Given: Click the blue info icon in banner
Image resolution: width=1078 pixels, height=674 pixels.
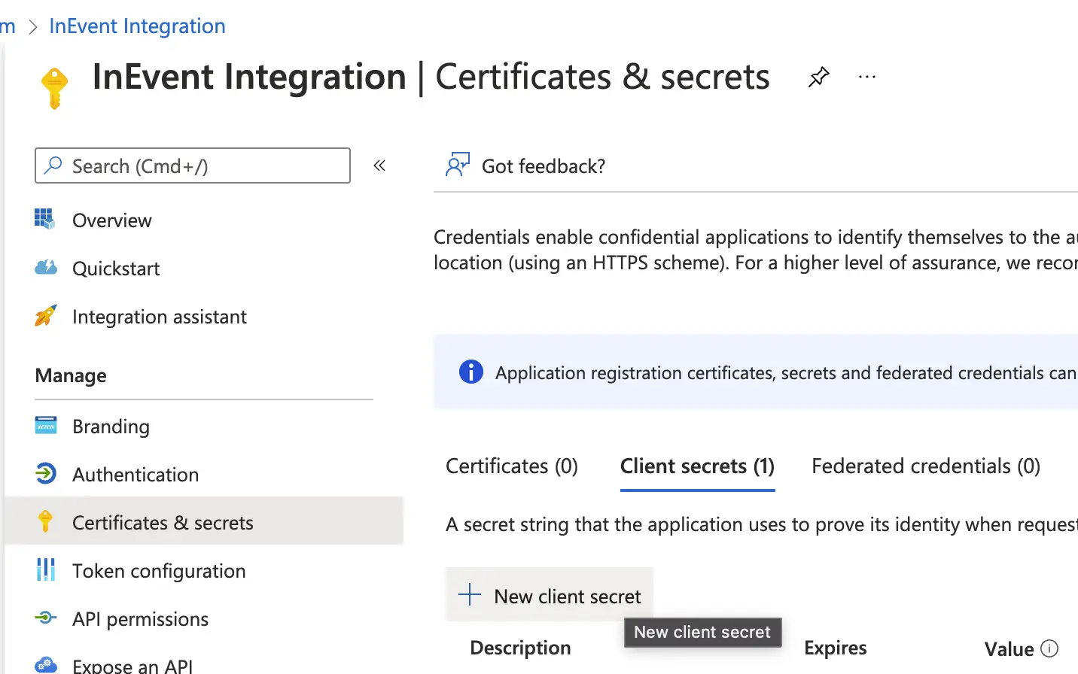Looking at the screenshot, I should click(471, 372).
